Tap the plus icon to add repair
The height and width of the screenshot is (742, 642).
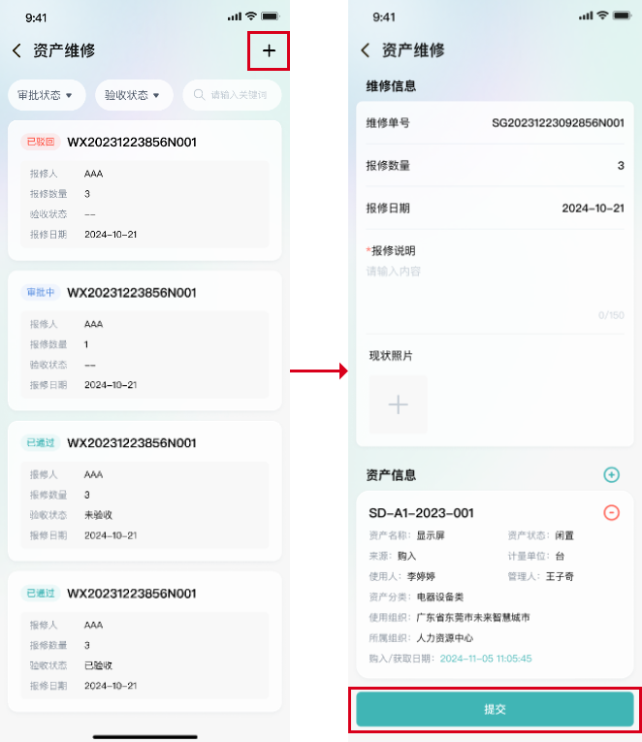click(269, 50)
